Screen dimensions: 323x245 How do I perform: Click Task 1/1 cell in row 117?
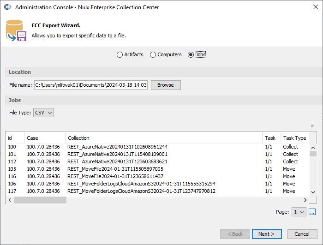[x=269, y=191]
